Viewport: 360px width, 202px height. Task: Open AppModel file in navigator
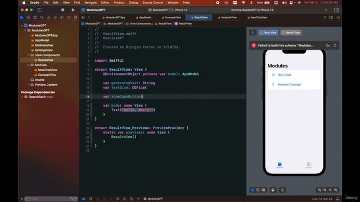pyautogui.click(x=42, y=40)
